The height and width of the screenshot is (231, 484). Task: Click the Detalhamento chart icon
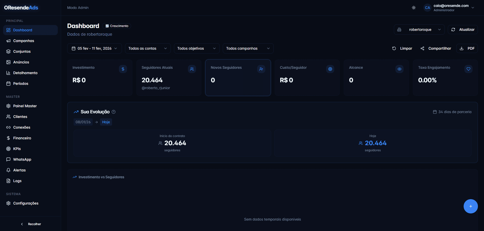8,73
